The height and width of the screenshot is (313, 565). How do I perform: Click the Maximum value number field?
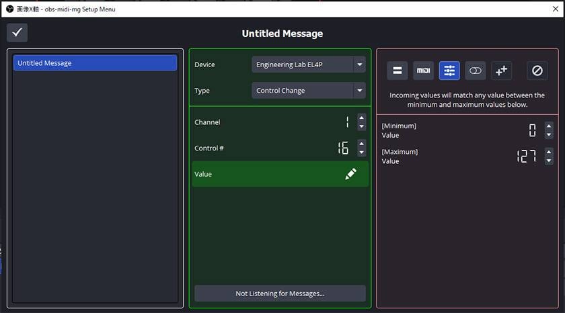point(526,156)
